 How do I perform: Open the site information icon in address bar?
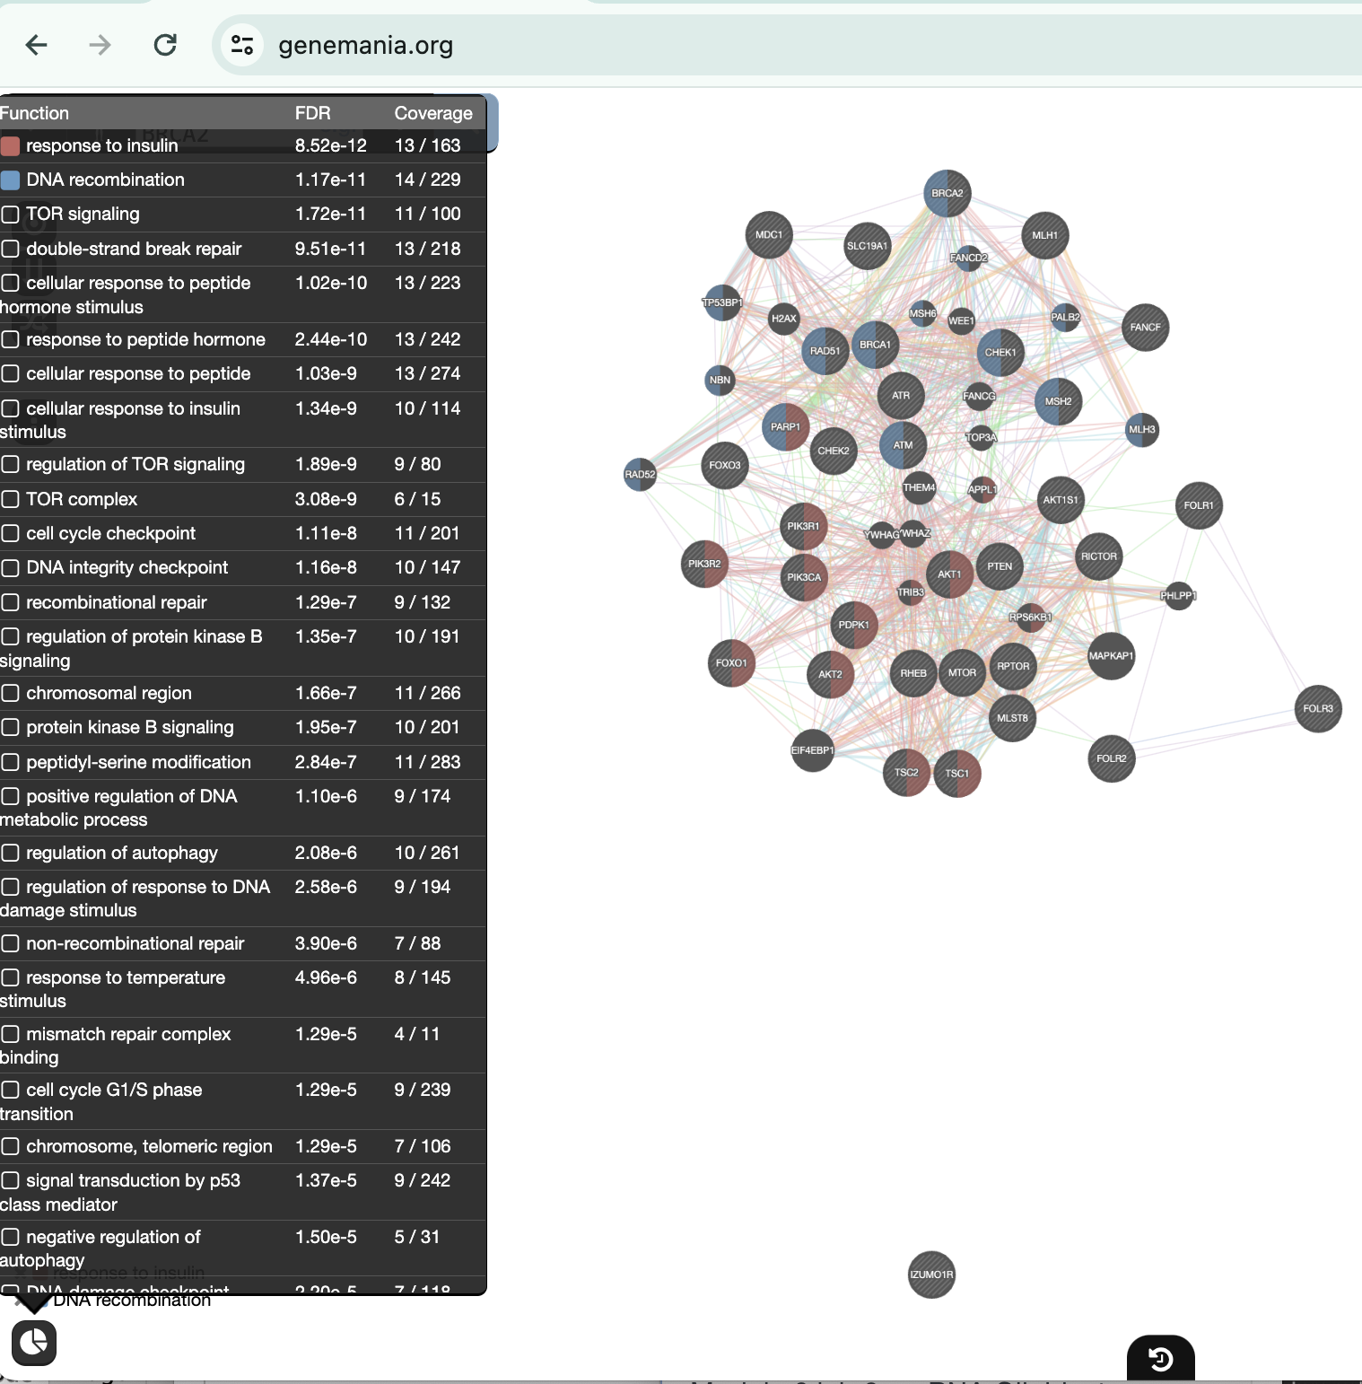tap(242, 45)
